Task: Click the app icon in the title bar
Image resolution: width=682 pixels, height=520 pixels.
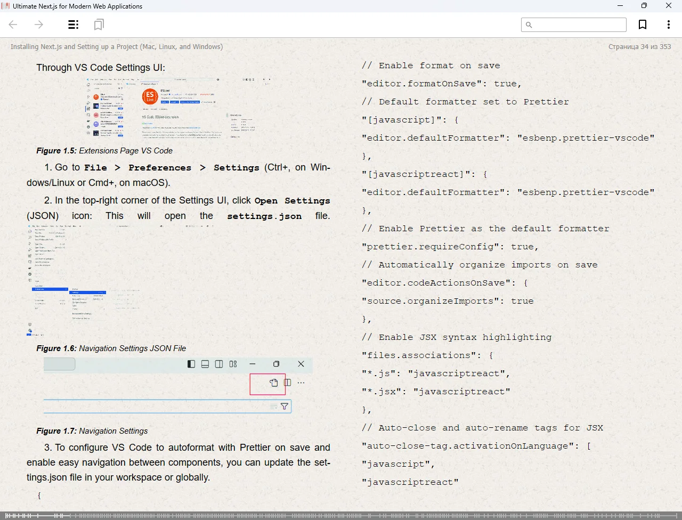Action: click(6, 6)
